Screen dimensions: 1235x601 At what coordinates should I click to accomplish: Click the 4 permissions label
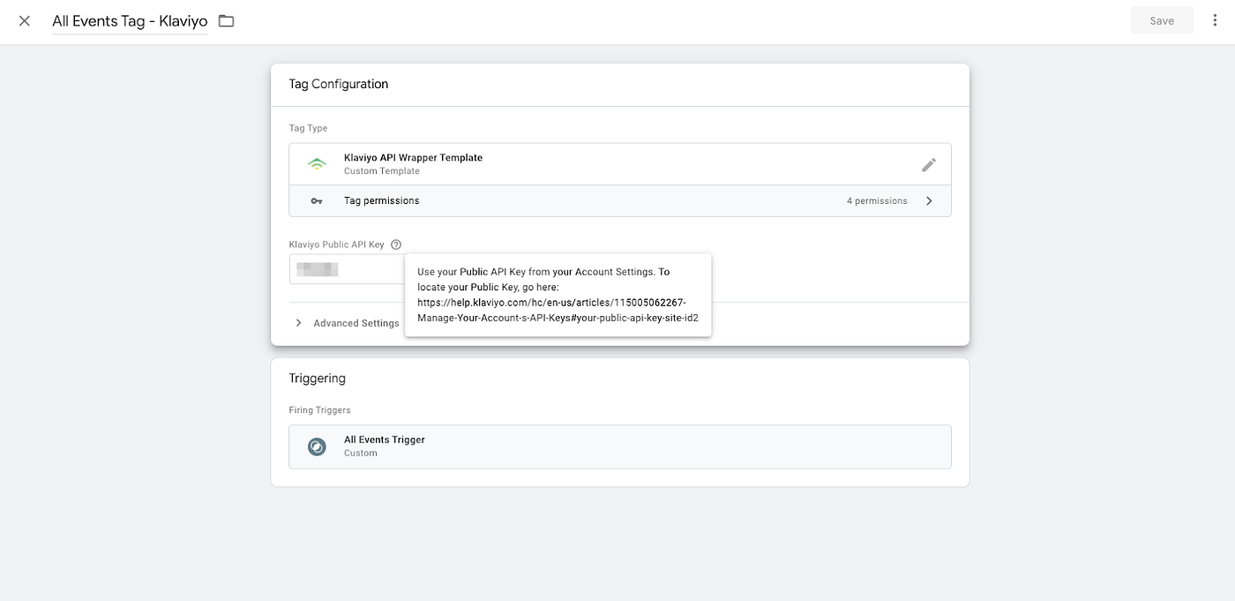click(876, 200)
